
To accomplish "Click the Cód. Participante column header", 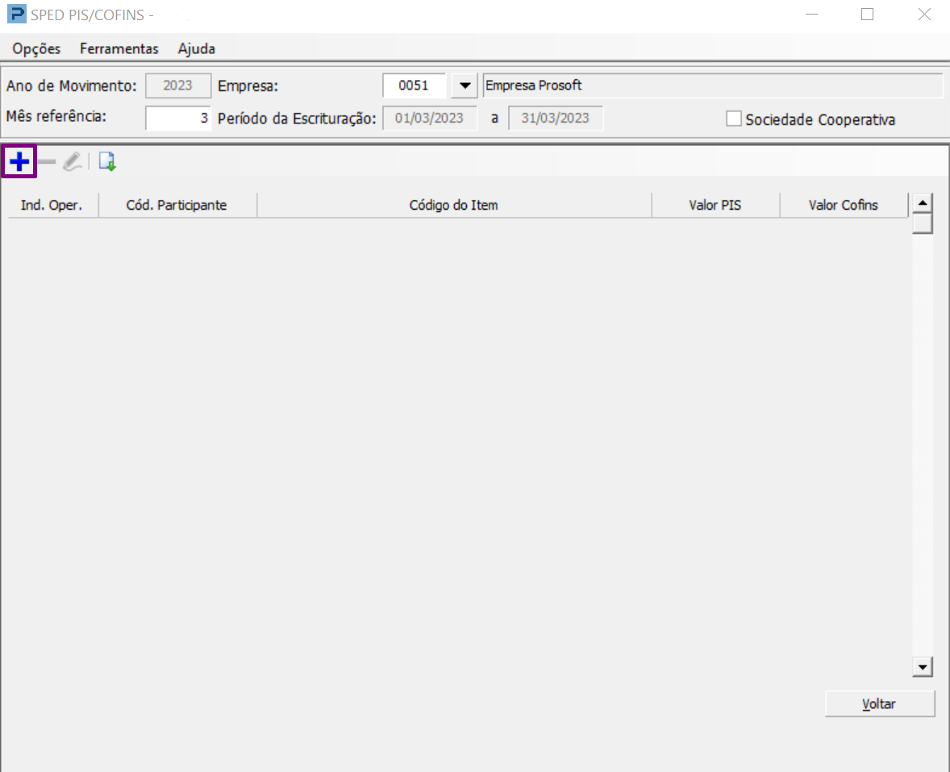I will pos(177,206).
